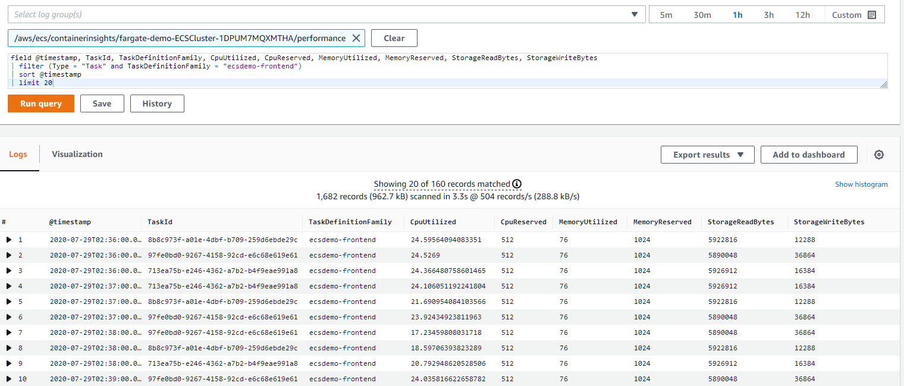Open the results settings gear icon

[x=878, y=155]
